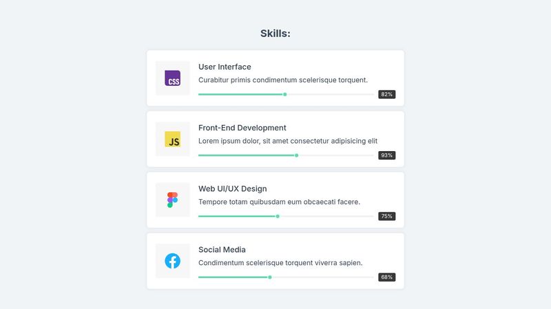Click the 93% percentage badge
Viewport: 551px width, 309px height.
(x=386, y=155)
